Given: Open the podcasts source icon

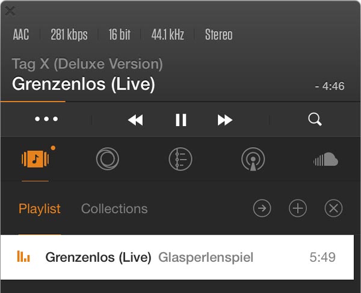Looking at the screenshot, I should click(x=253, y=159).
